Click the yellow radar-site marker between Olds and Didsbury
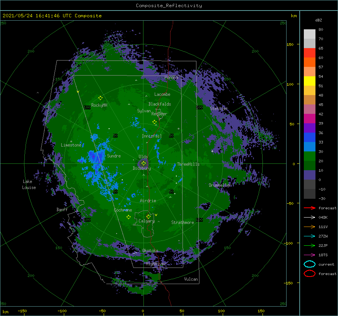This screenshot has height=316, width=338. [x=143, y=163]
